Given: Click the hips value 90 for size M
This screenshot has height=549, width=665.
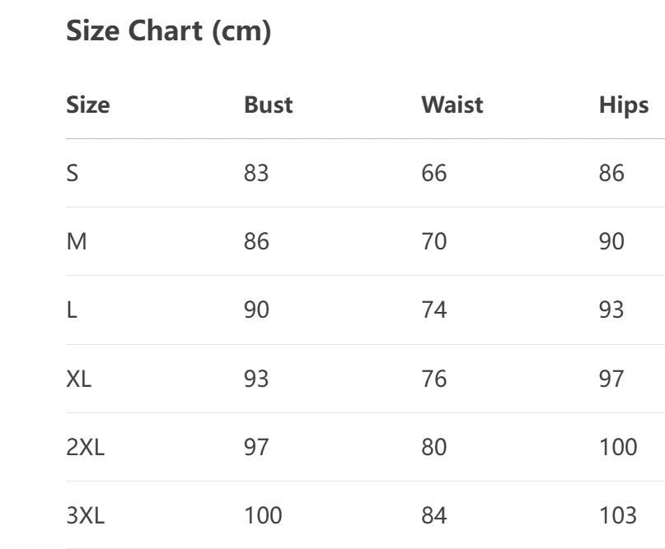Looking at the screenshot, I should [611, 242].
